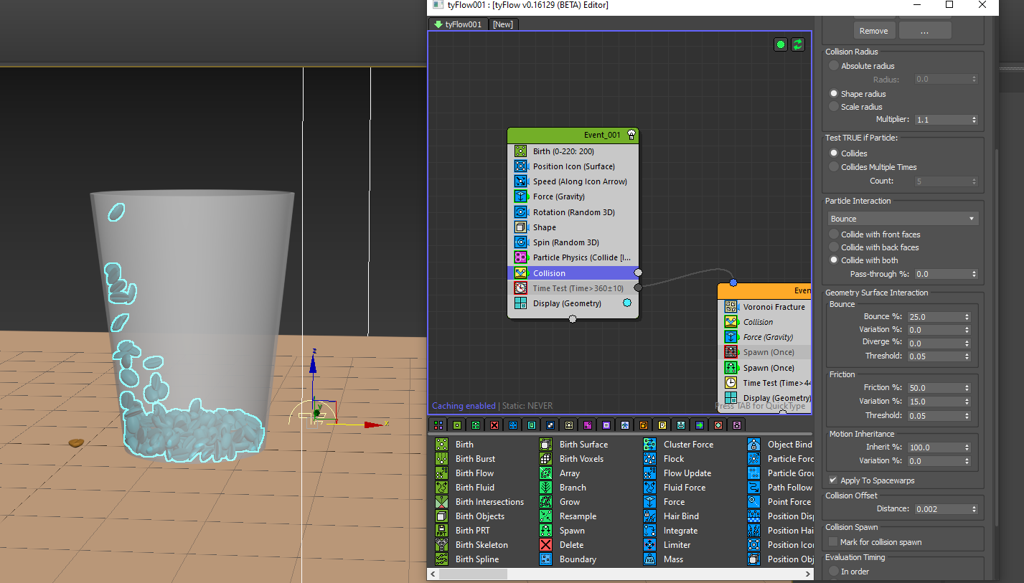1024x583 pixels.
Task: Open the all-operators category tab
Action: coord(438,425)
